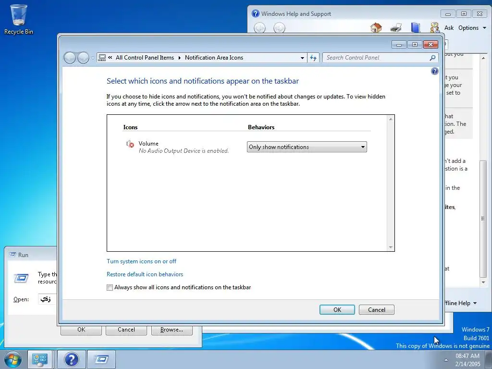Open the Start menu orb

(12, 359)
